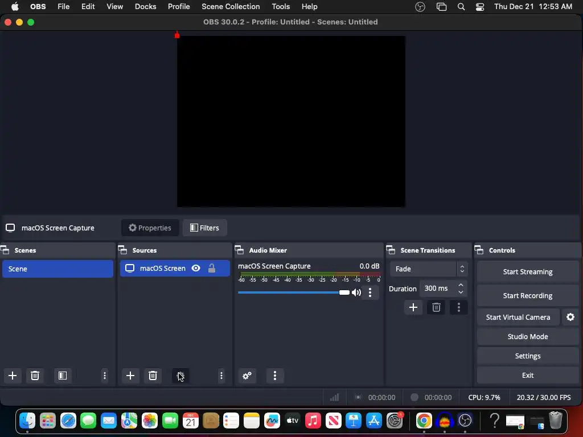Increase transition duration stepper up arrow
583x437 pixels.
461,285
